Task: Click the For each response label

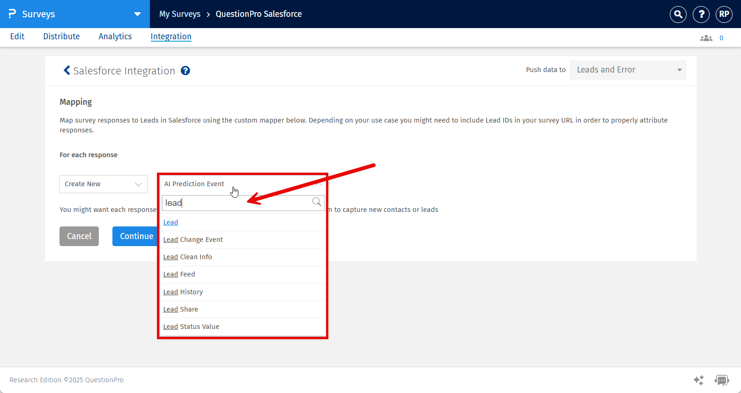Action: [x=89, y=155]
